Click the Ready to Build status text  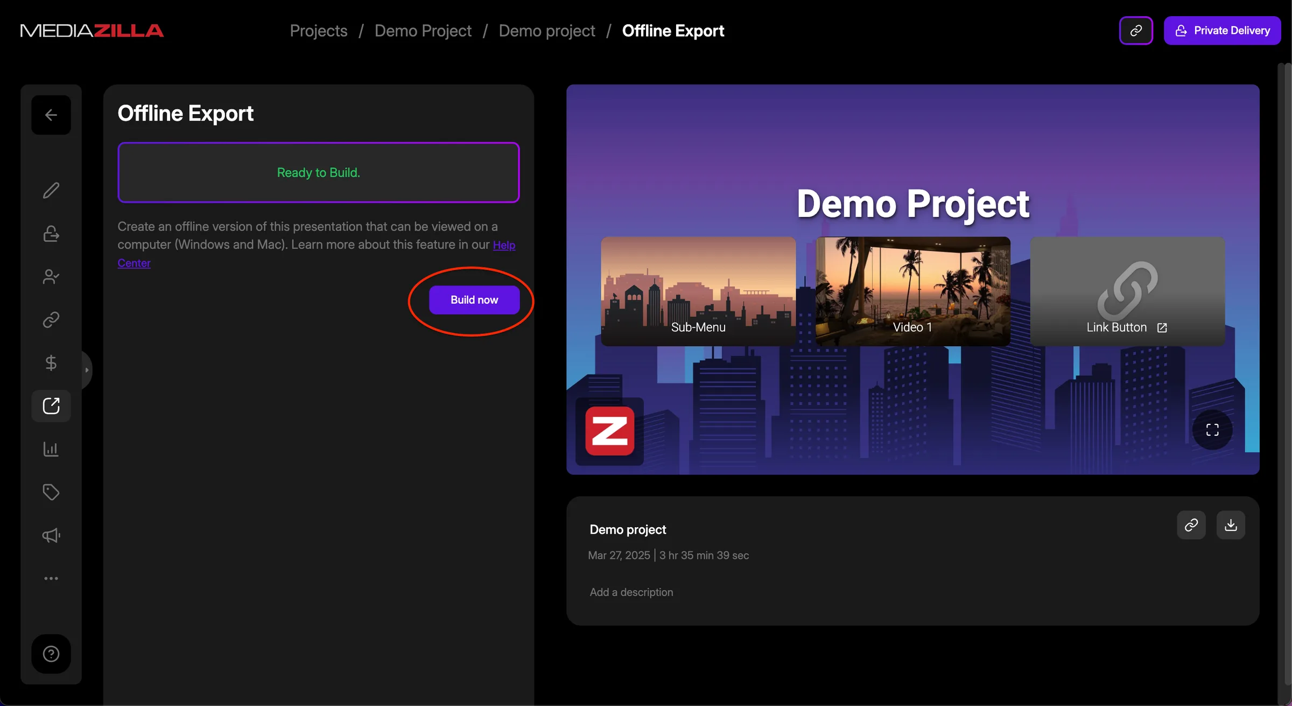(319, 172)
